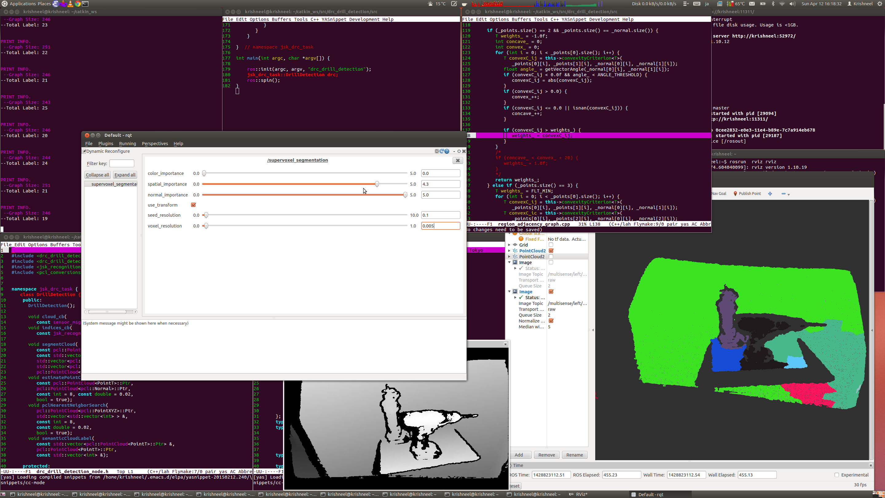Toggle the use_transform checkbox
The image size is (885, 498).
tap(193, 205)
